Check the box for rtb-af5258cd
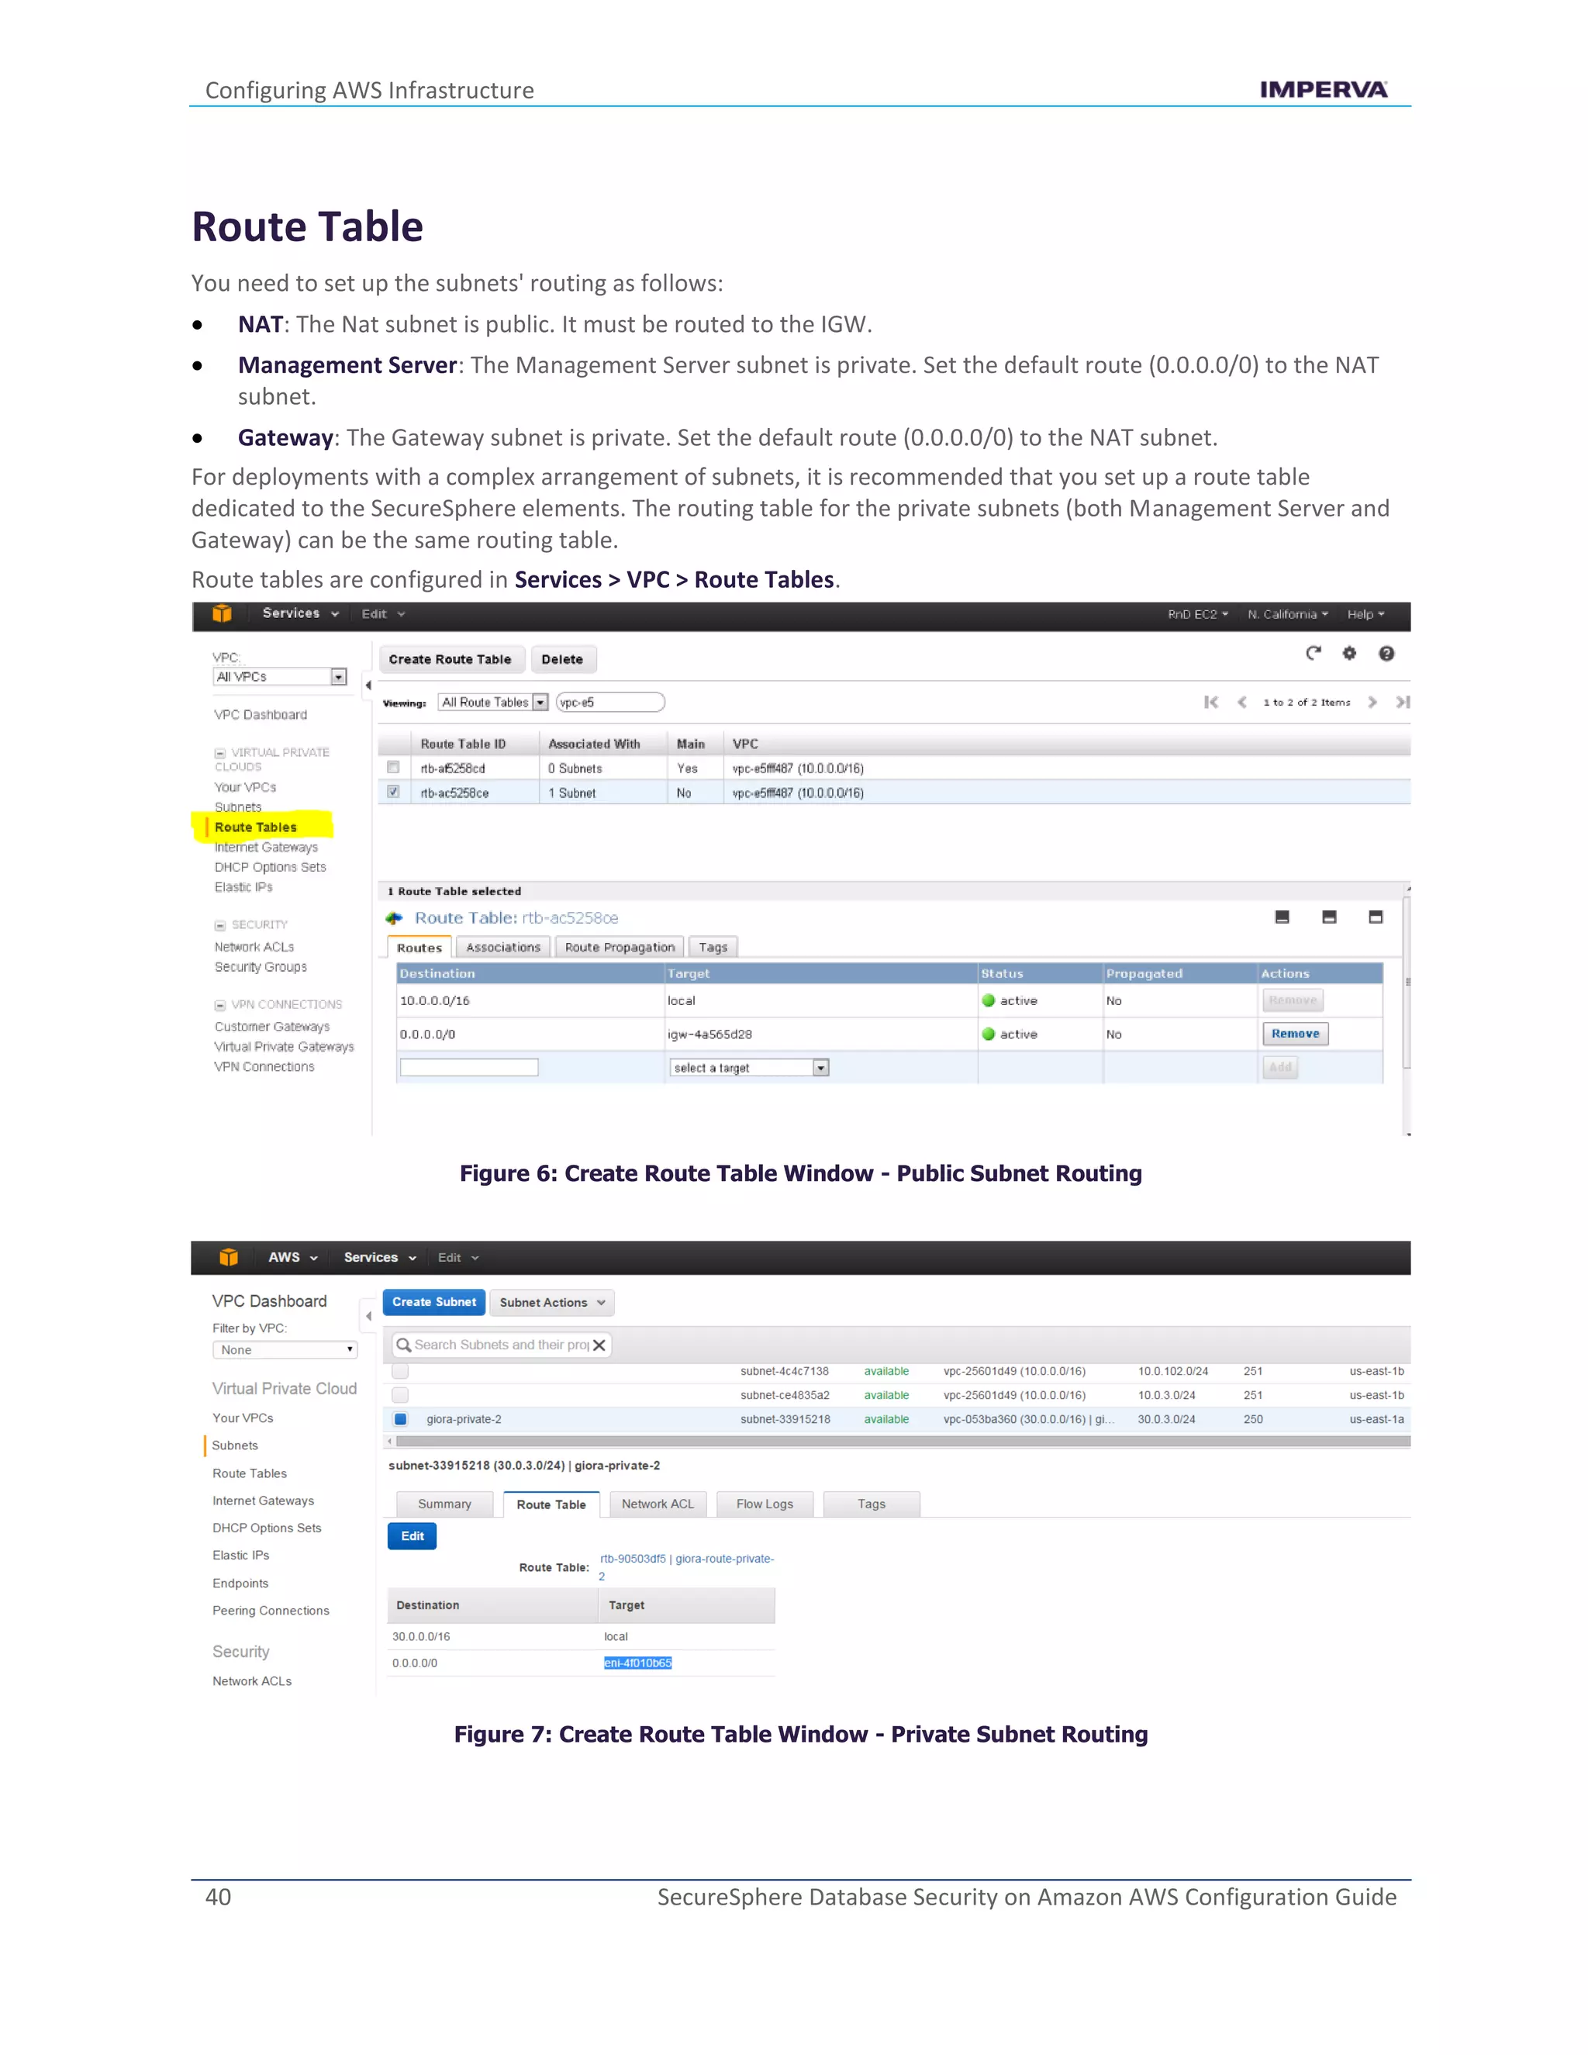The width and height of the screenshot is (1588, 2055). (x=393, y=768)
